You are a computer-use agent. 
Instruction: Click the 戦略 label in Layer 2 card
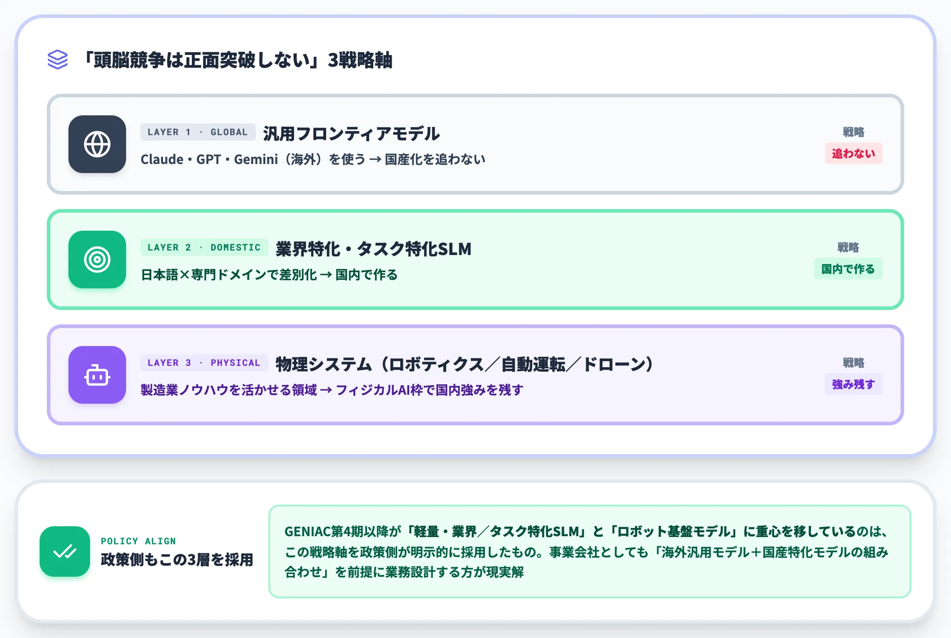click(x=848, y=247)
